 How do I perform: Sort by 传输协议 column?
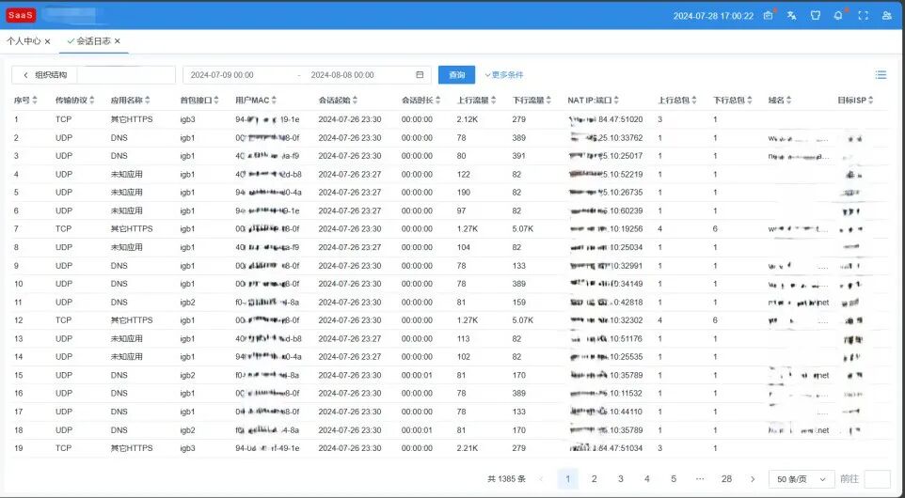(92, 101)
